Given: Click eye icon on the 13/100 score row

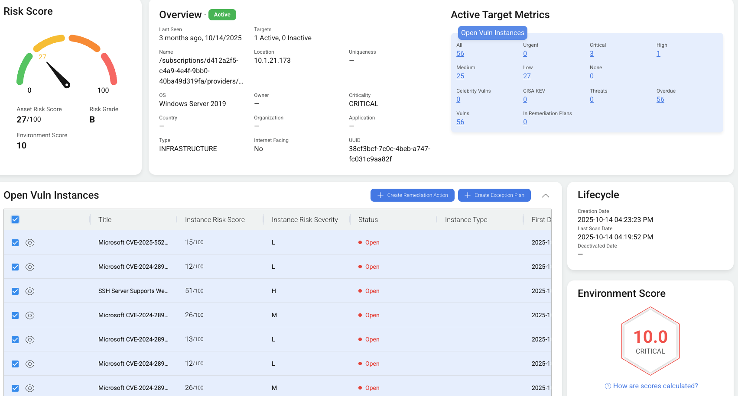Looking at the screenshot, I should pyautogui.click(x=30, y=340).
